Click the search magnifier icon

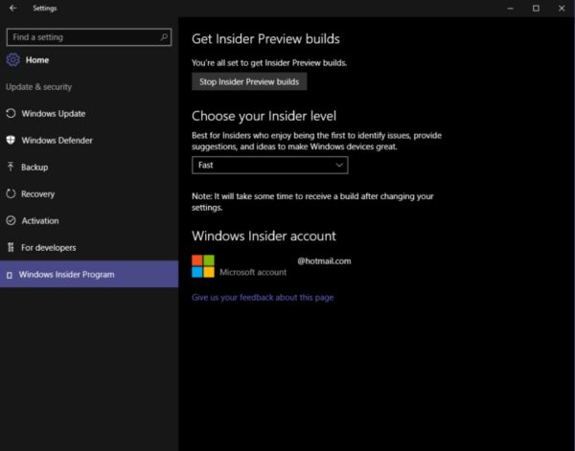165,37
